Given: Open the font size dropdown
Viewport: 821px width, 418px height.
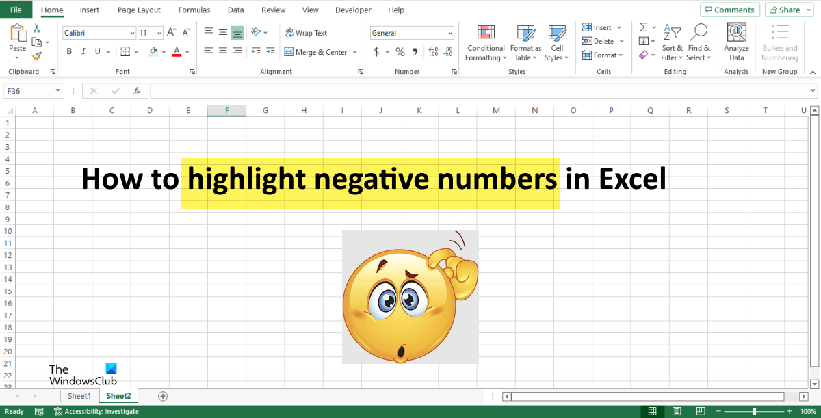Looking at the screenshot, I should pyautogui.click(x=159, y=32).
